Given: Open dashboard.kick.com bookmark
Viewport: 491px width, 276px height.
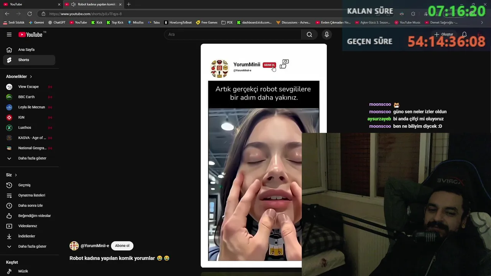Looking at the screenshot, I should pos(254,23).
